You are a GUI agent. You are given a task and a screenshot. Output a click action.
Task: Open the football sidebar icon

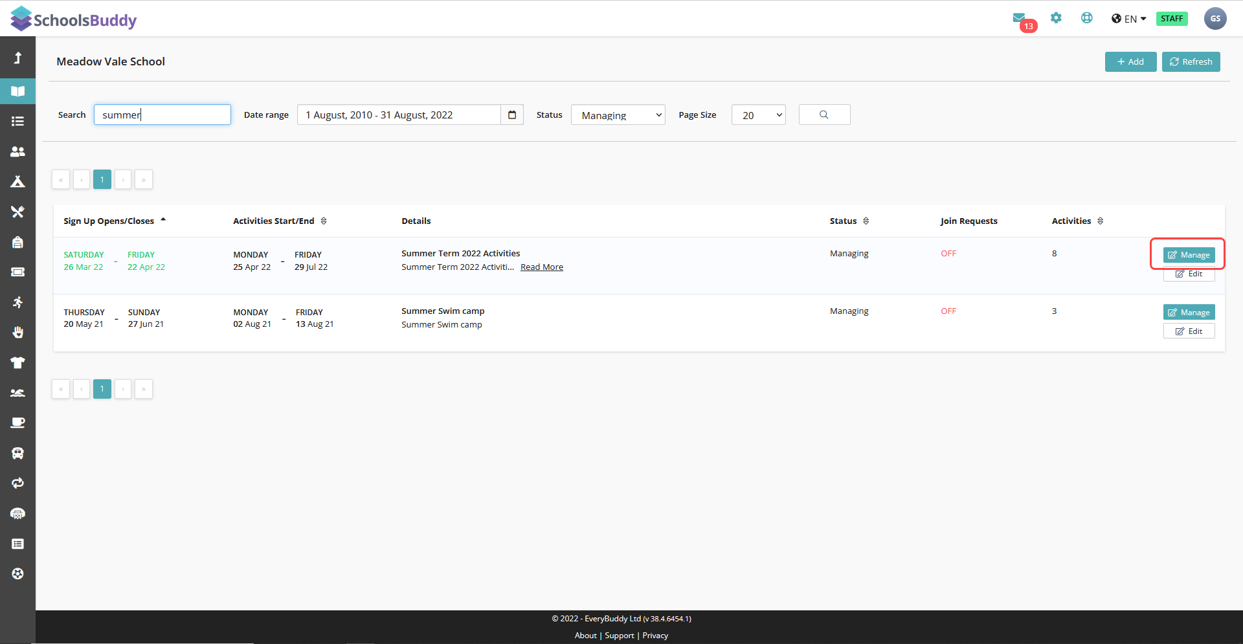pos(17,573)
